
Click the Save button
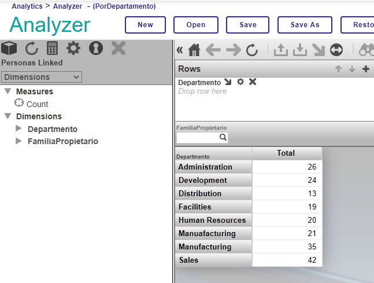click(248, 25)
